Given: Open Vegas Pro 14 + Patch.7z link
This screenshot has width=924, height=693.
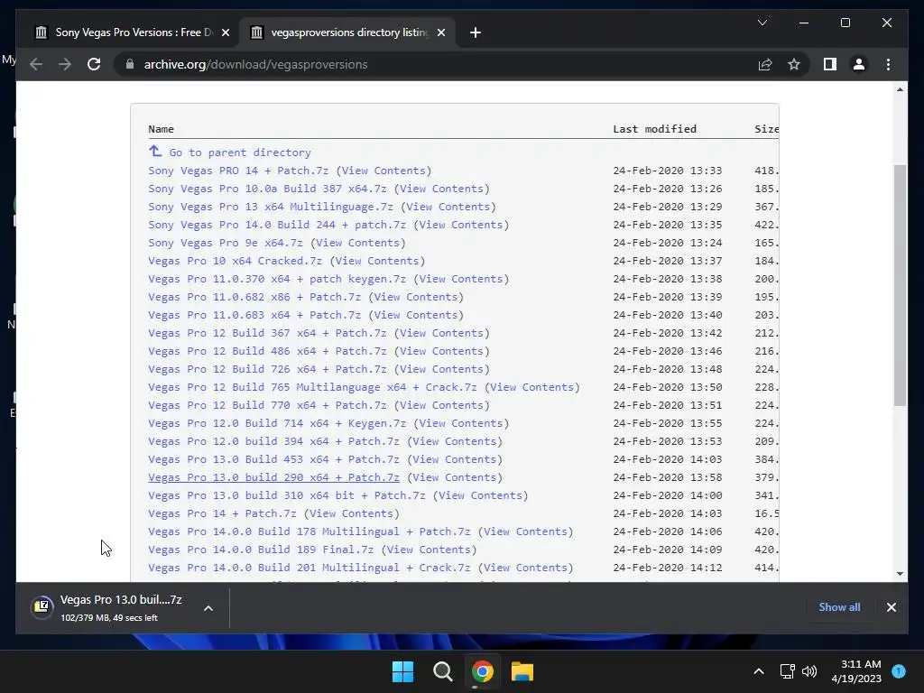Looking at the screenshot, I should [x=222, y=513].
